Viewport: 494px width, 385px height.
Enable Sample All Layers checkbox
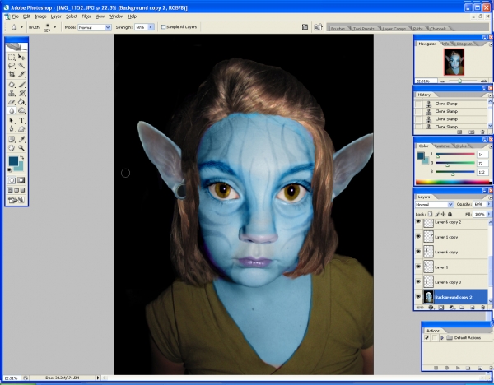163,27
